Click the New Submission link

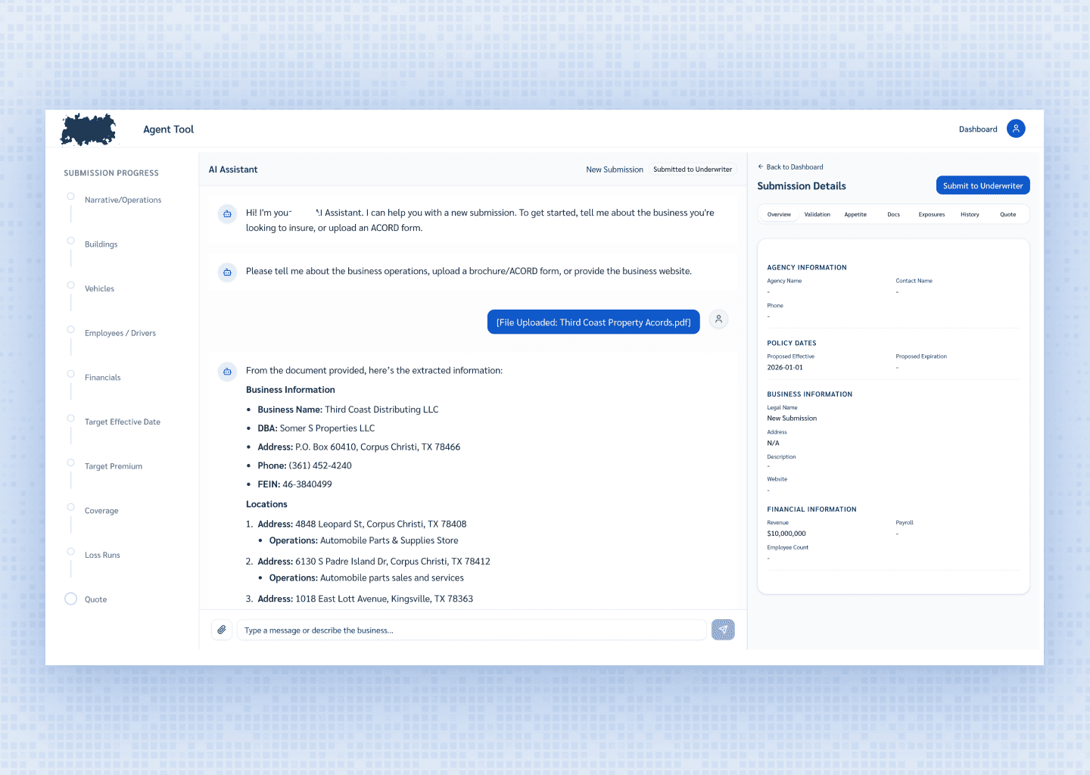point(614,170)
